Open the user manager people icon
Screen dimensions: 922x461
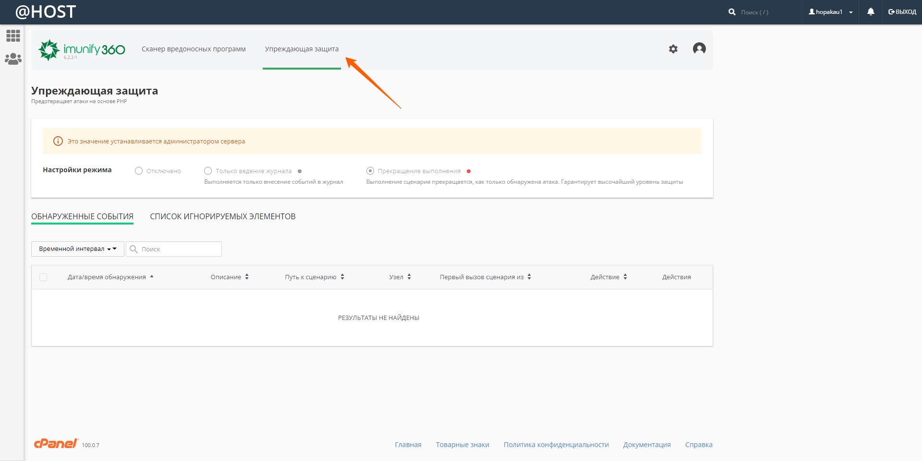(x=13, y=59)
